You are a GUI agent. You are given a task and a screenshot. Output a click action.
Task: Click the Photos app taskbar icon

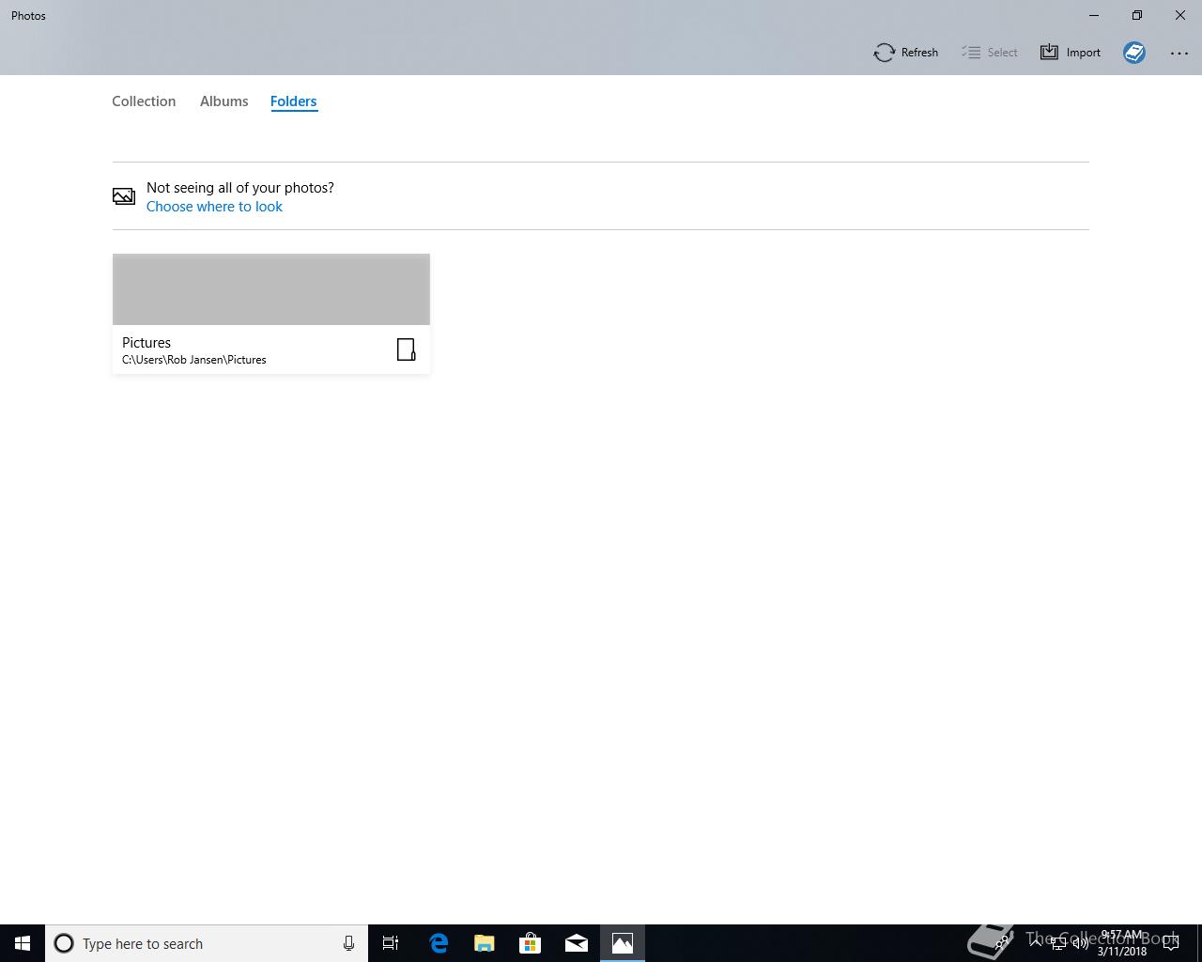point(623,943)
